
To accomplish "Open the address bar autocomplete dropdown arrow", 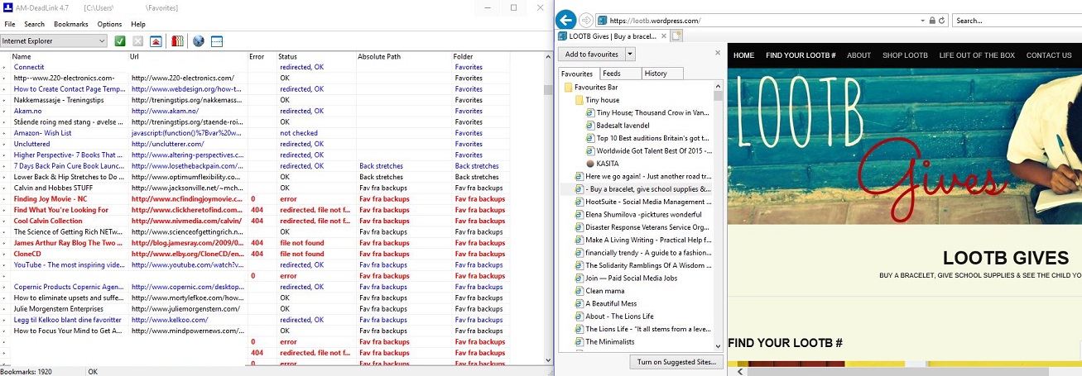I will (x=921, y=20).
